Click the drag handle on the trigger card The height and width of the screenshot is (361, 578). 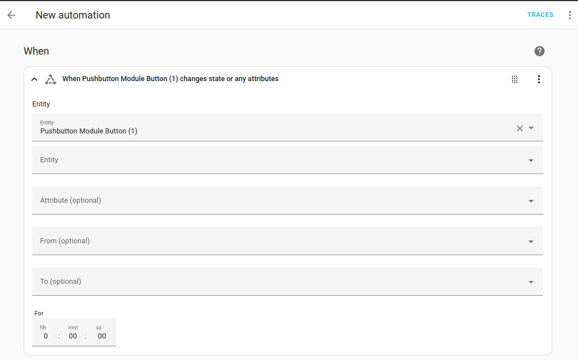click(514, 79)
